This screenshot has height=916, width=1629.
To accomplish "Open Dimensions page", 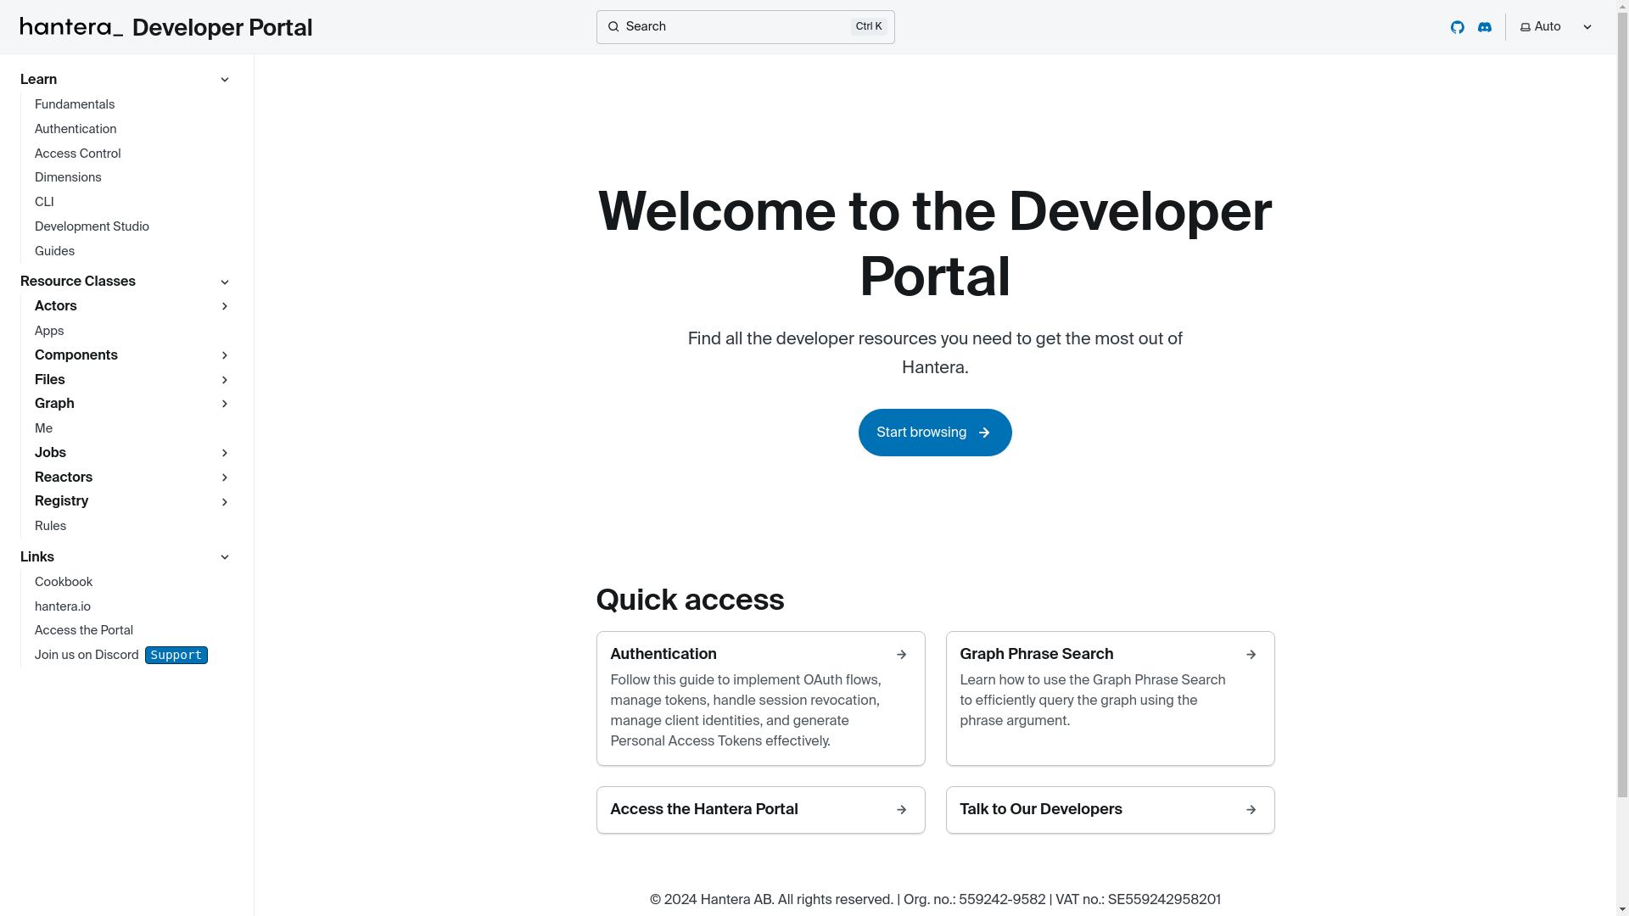I will pyautogui.click(x=68, y=177).
